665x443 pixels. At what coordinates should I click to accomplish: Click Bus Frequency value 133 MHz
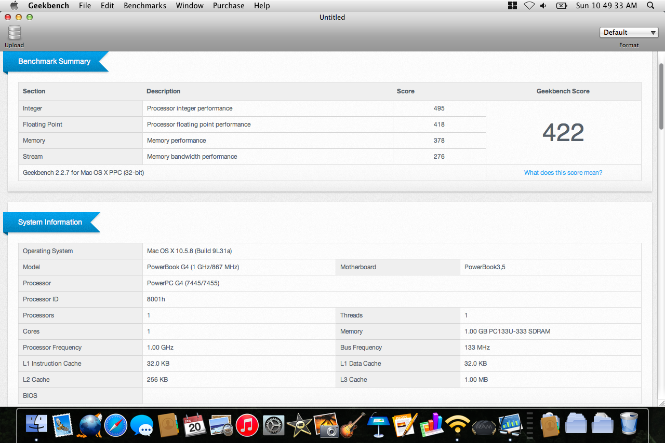[477, 348]
